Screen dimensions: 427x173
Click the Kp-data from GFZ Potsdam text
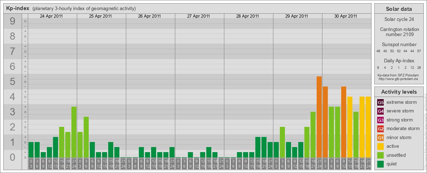[x=399, y=75]
